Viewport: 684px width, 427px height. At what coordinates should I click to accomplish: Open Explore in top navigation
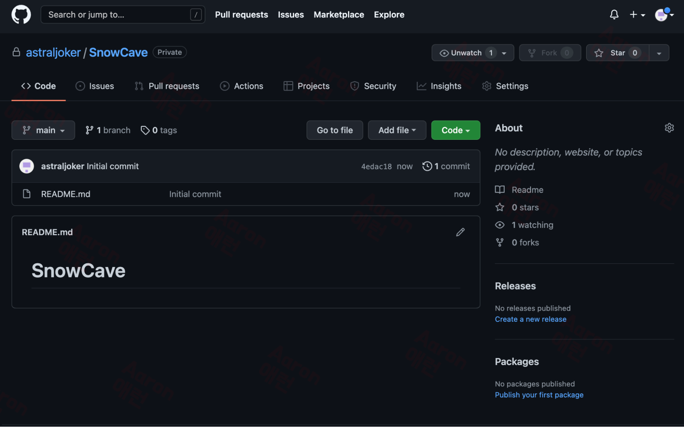[389, 15]
